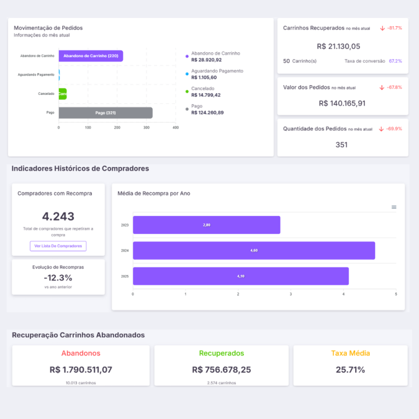Click the purple Abandono de Carrinho legend dot
This screenshot has width=419, height=419.
(187, 56)
